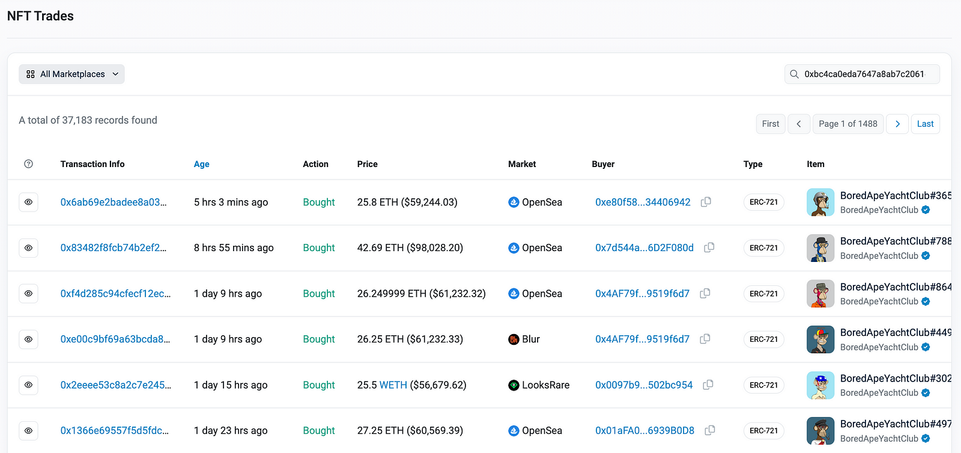Toggle eye preview for 0xf4d285c94cfecf12ec transaction

point(28,294)
